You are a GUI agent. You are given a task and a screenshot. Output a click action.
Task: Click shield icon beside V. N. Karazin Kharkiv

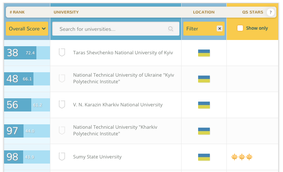[x=62, y=105]
